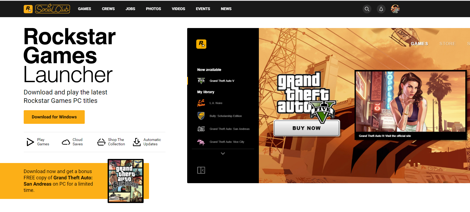Open the user profile avatar
Screen dimensions: 470x212
click(x=395, y=9)
